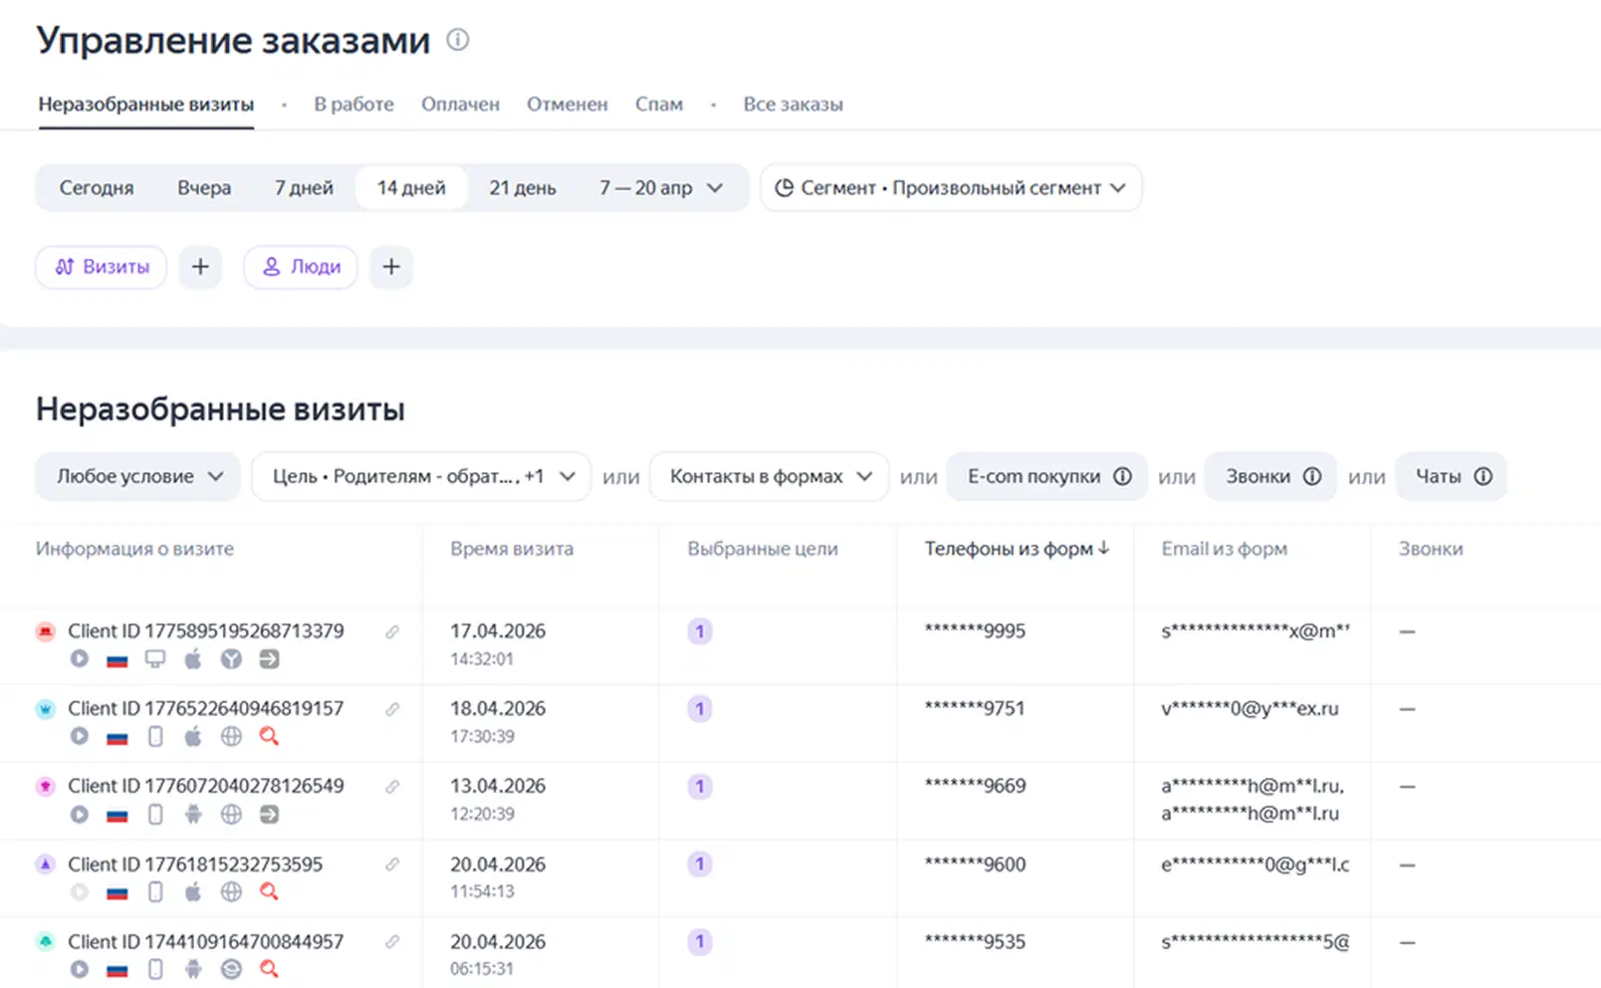1601x988 pixels.
Task: Switch to Оплачен tab
Action: (x=460, y=105)
